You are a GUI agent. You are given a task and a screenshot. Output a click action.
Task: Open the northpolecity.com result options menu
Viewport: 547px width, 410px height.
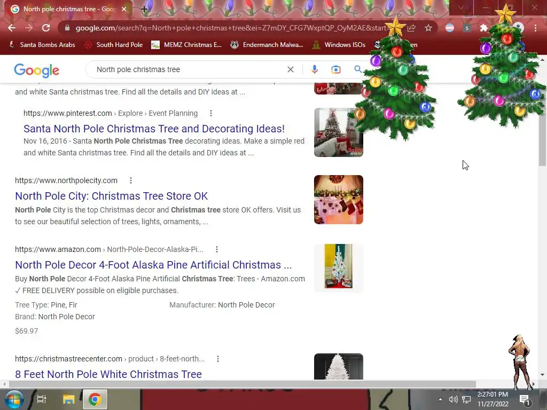pyautogui.click(x=131, y=180)
